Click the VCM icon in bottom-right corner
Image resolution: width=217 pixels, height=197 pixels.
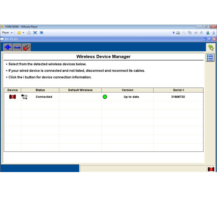click(210, 169)
